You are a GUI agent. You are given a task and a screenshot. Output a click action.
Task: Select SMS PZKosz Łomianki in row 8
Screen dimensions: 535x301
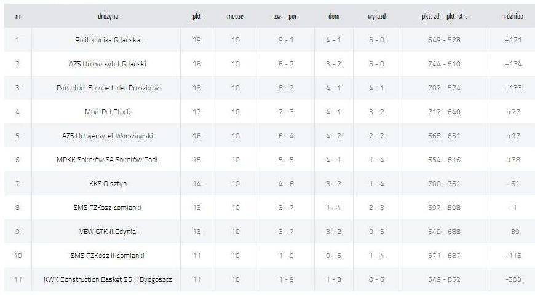(x=108, y=208)
